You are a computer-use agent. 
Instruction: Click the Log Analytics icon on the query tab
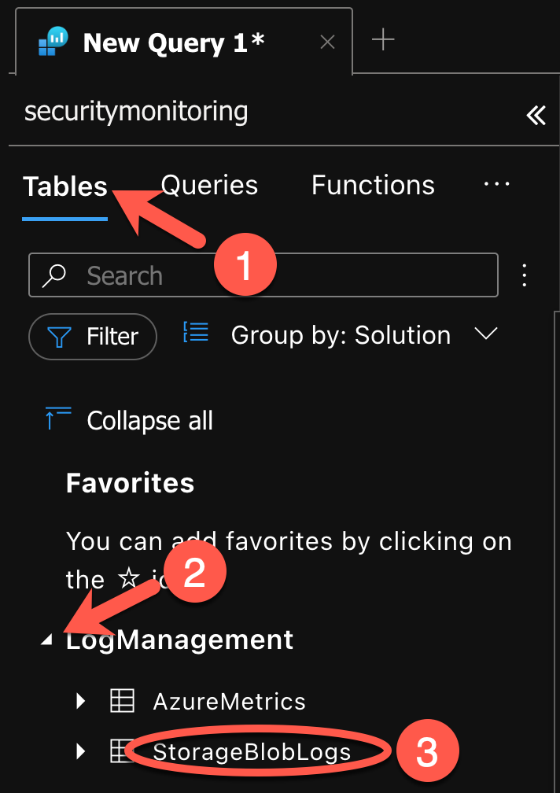(x=52, y=42)
